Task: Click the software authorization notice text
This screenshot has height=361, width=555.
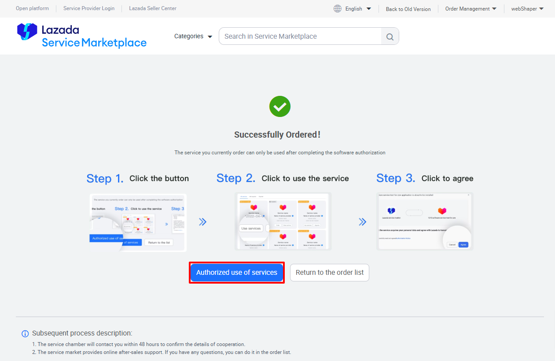Action: (x=280, y=153)
